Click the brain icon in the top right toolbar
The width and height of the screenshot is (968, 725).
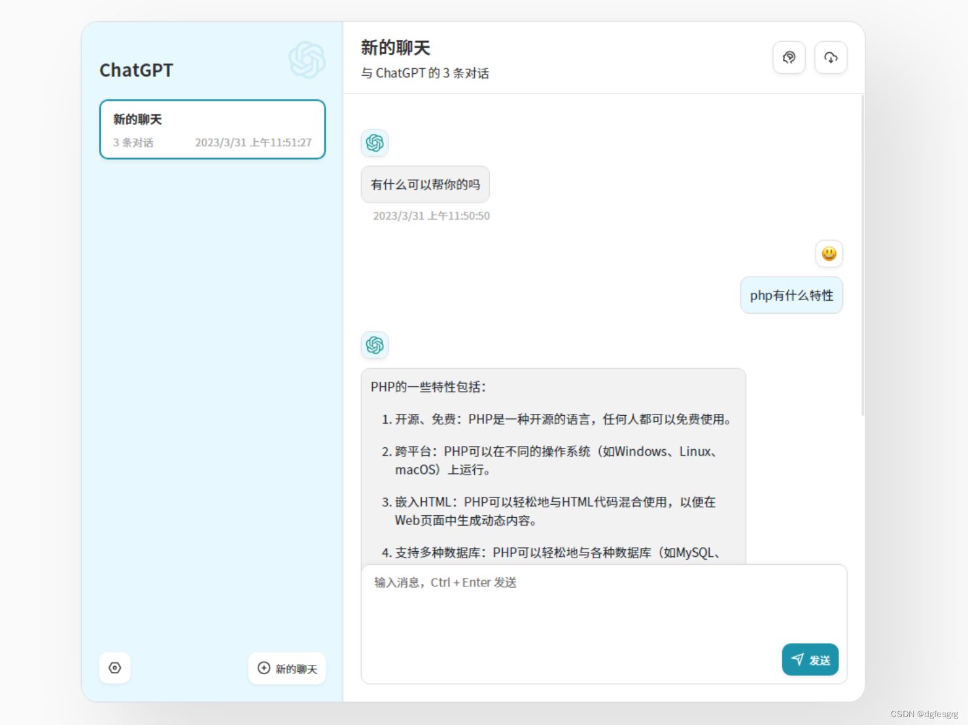point(789,58)
